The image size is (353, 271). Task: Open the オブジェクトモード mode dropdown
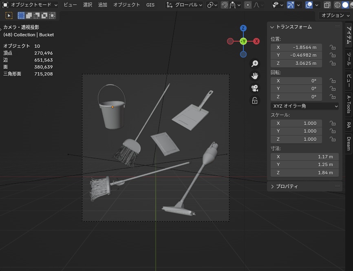pos(30,5)
